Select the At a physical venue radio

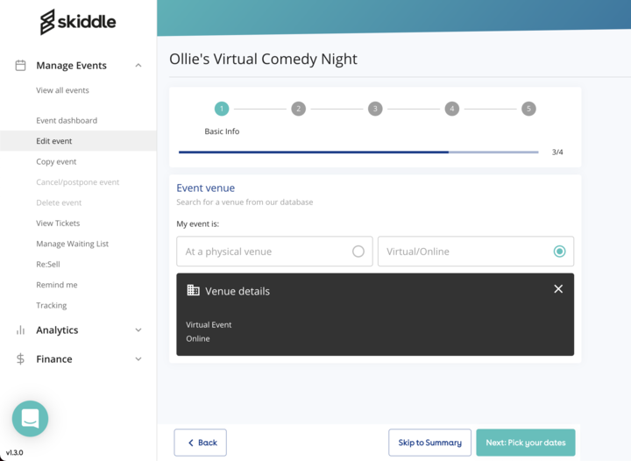point(358,252)
